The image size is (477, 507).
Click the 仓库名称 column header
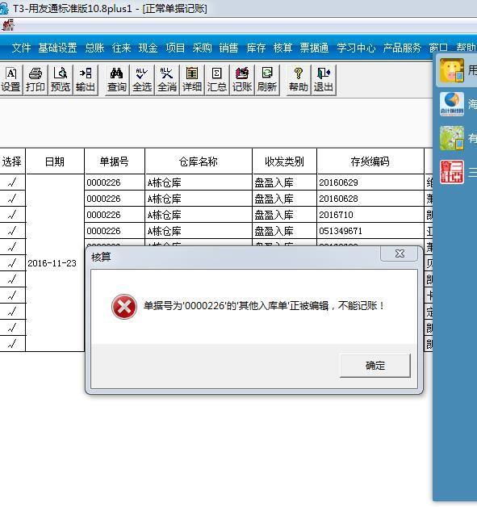coord(199,161)
